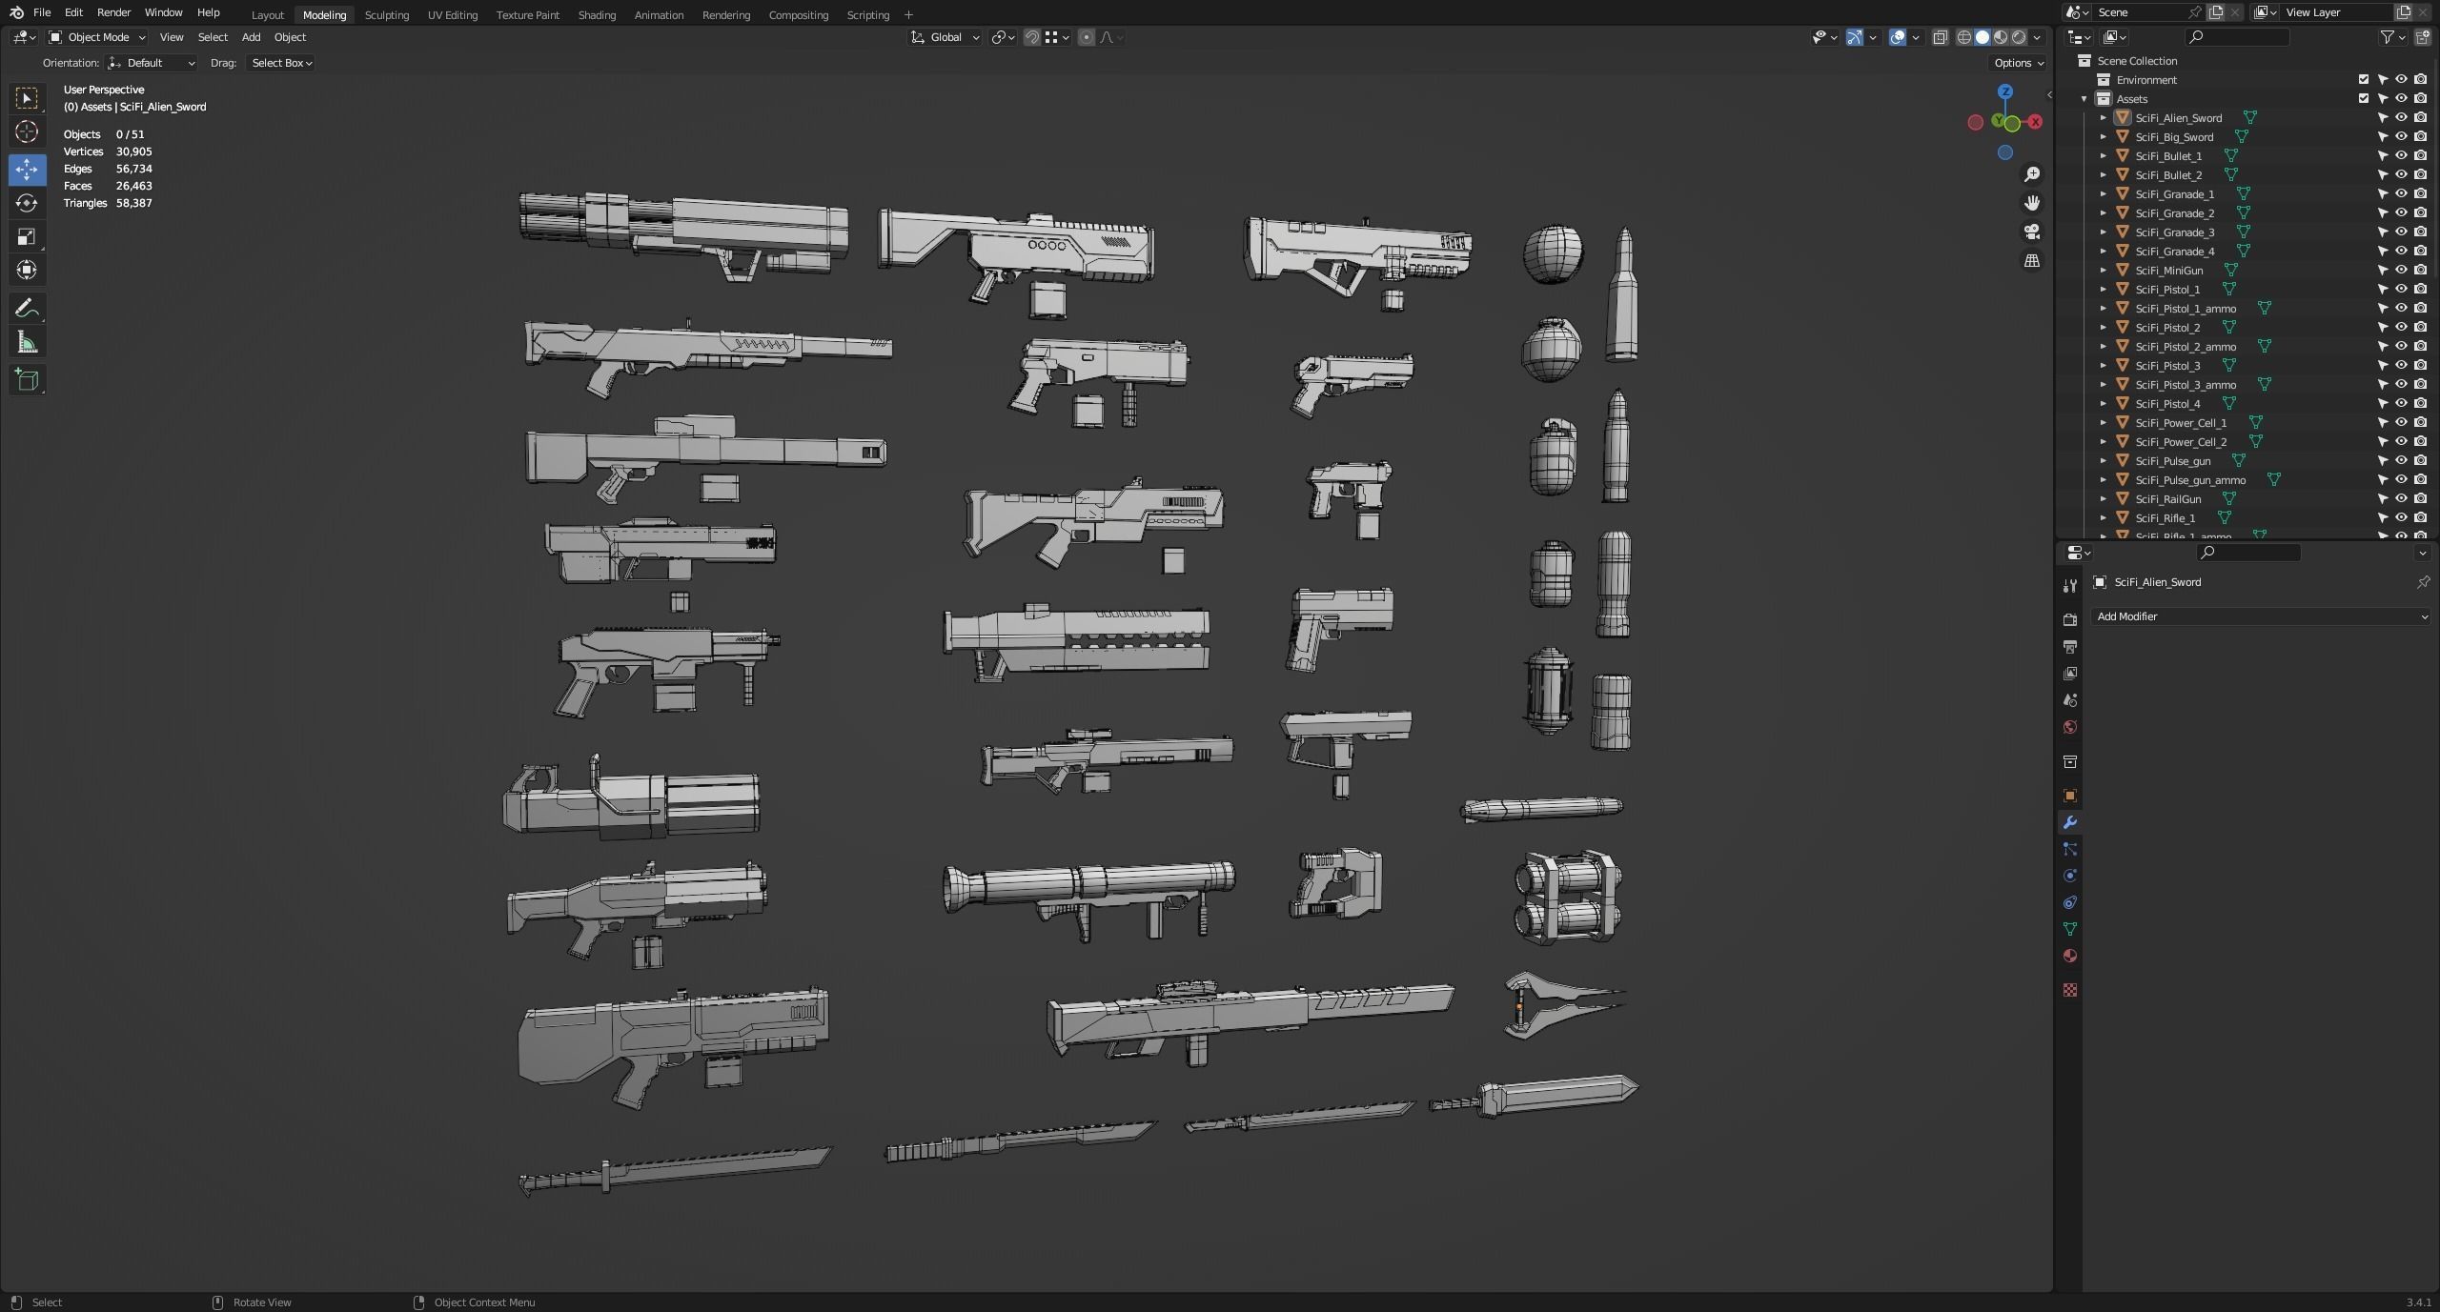The height and width of the screenshot is (1312, 2440).
Task: Activate the Scale tool
Action: click(x=27, y=236)
